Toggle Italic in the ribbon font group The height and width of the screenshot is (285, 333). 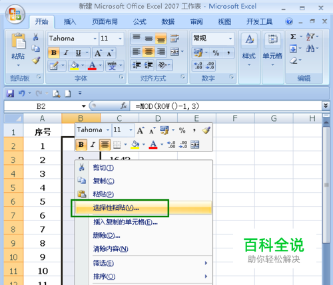tap(66, 53)
